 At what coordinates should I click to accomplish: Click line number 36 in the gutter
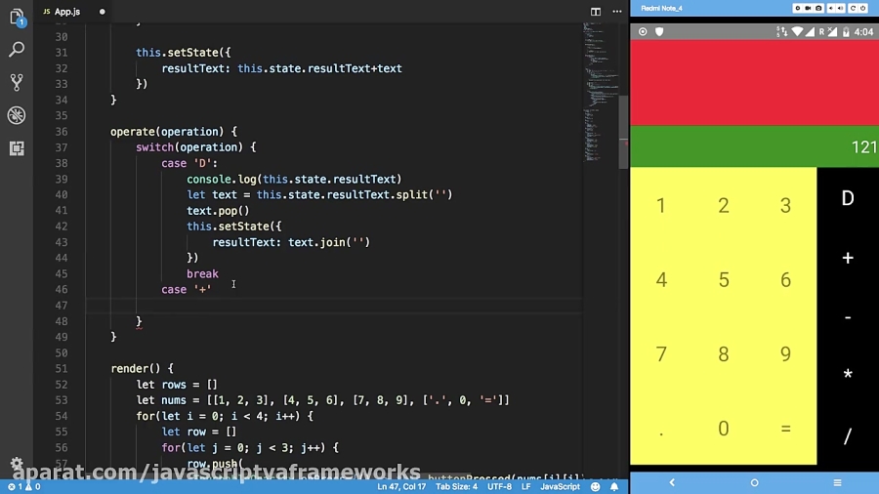click(x=62, y=132)
